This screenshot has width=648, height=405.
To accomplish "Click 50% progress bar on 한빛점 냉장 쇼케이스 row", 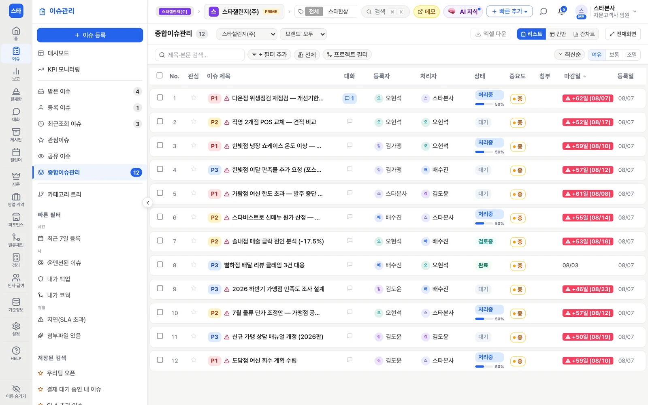I will [x=484, y=152].
